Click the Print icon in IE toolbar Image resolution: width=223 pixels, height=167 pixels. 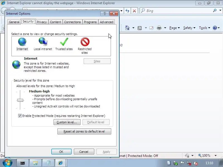tap(159, 28)
